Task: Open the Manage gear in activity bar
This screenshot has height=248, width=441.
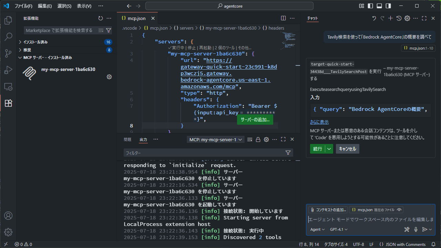Action: (x=8, y=232)
